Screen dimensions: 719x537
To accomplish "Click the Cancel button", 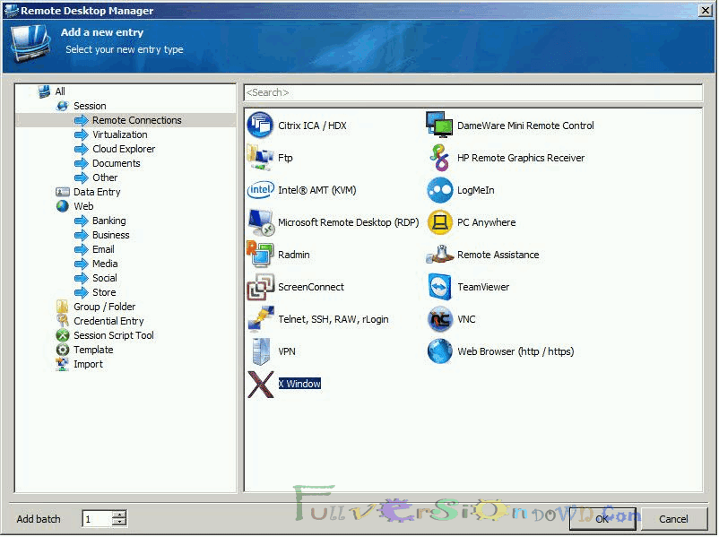I will point(673,519).
